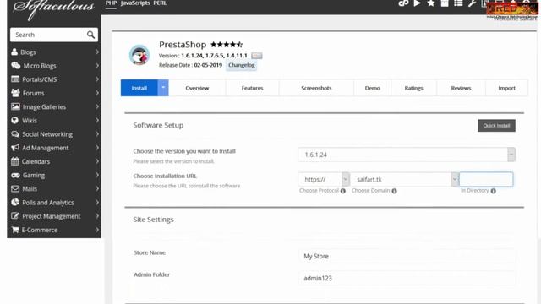Switch to the Import tab
The width and height of the screenshot is (541, 304).
[506, 88]
